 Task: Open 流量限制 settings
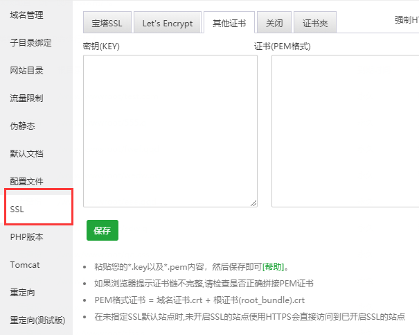coord(26,98)
